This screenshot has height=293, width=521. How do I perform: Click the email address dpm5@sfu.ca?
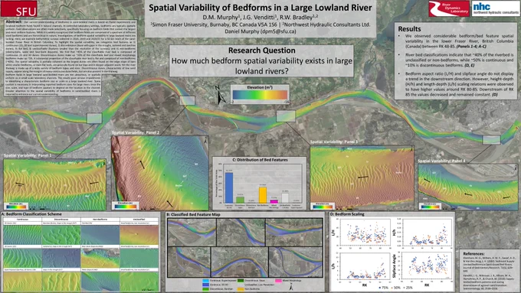coord(278,31)
